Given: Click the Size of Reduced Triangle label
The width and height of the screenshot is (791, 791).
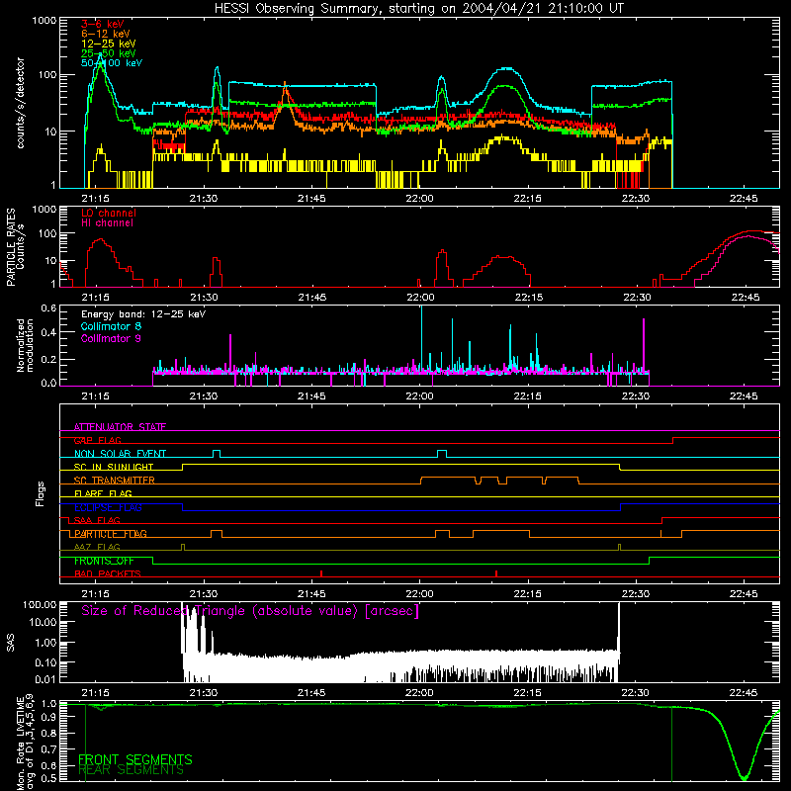Looking at the screenshot, I should tap(250, 611).
